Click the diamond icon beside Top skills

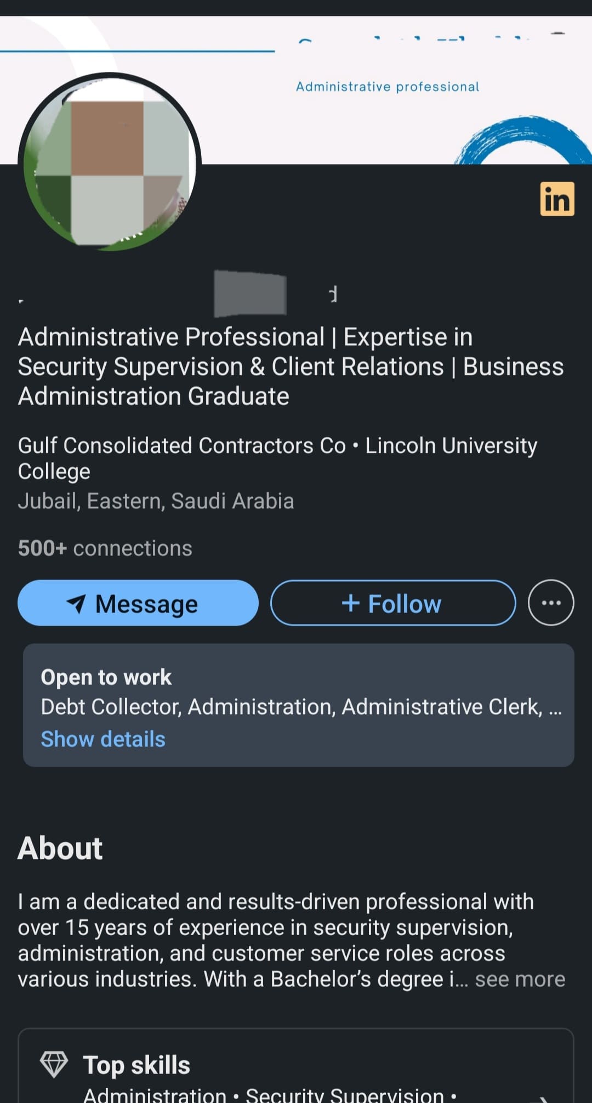[54, 1064]
